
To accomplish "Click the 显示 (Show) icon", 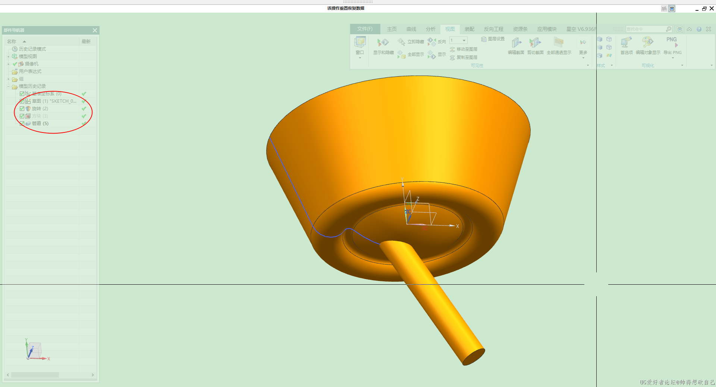I will point(432,55).
